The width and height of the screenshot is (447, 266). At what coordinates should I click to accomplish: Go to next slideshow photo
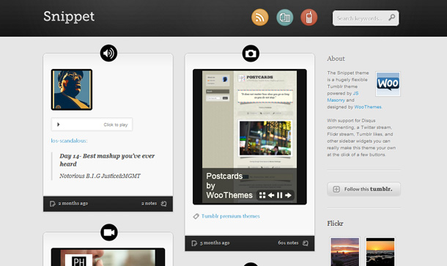(x=288, y=196)
